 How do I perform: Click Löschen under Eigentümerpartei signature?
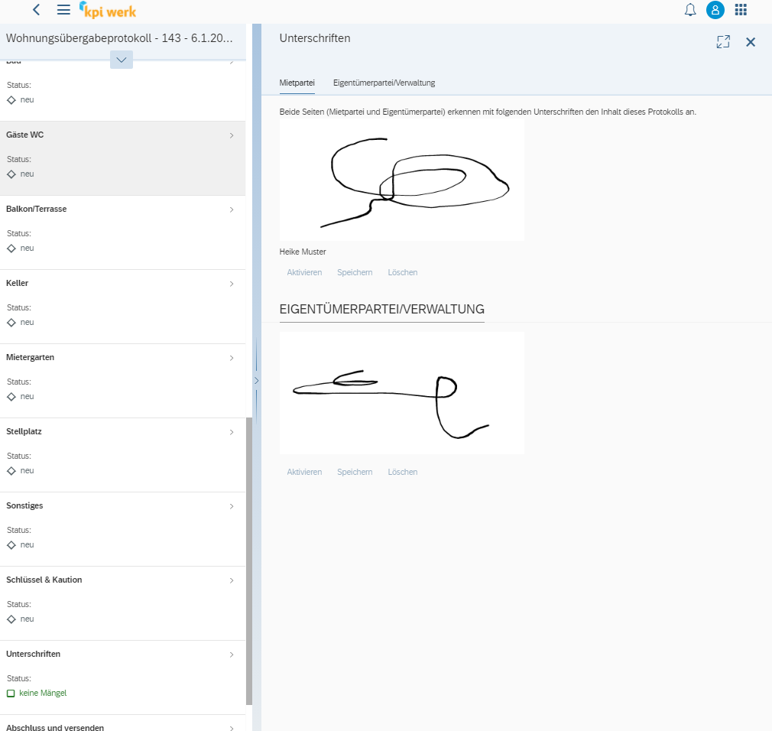402,472
